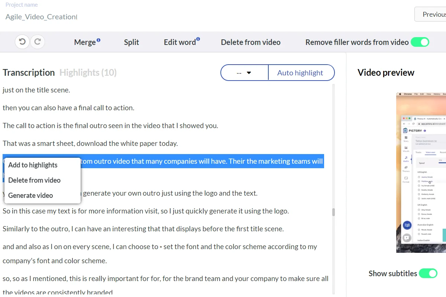
Task: Open the "--" dropdown next to Auto highlight
Action: pos(244,73)
